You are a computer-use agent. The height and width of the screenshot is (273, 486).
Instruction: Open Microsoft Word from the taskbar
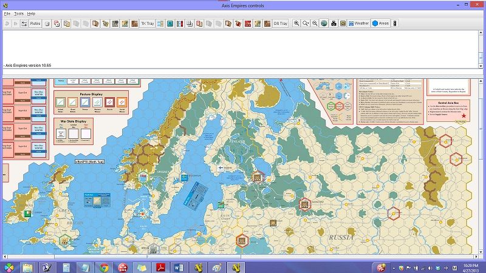click(179, 268)
